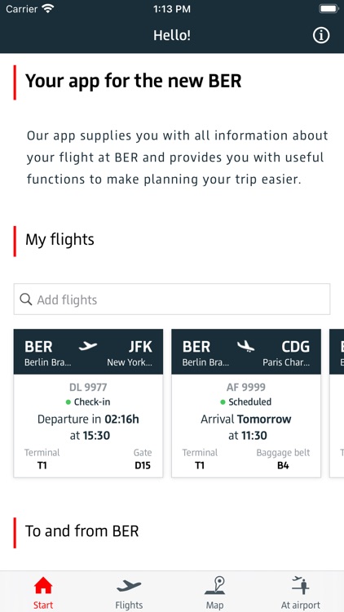
Task: Open the At airport icon
Action: click(301, 585)
